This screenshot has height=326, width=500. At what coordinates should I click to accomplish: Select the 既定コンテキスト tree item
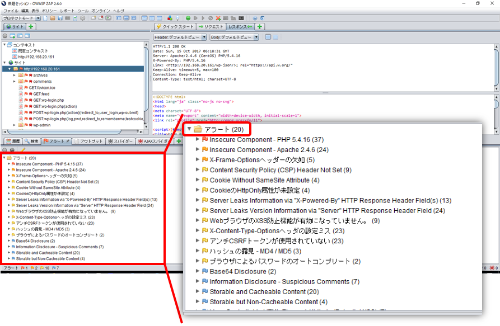(x=33, y=51)
